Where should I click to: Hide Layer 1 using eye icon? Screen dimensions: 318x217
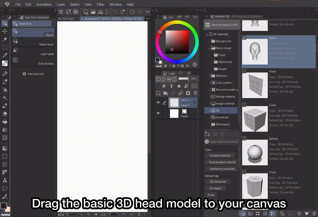[158, 103]
